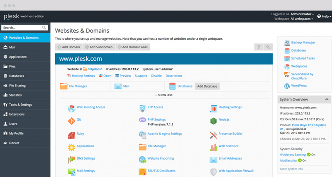Click the DNS Settings flag icon

pyautogui.click(x=71, y=160)
